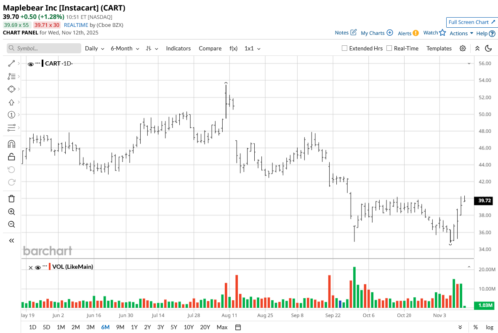Collapse the drawing tools sidebar

(x=11, y=241)
